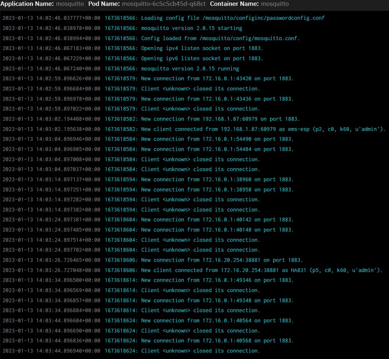Select the 'Config loaded from /mosquitto/config/mosquitto.conf' line
The image size is (389, 359).
[x=151, y=38]
